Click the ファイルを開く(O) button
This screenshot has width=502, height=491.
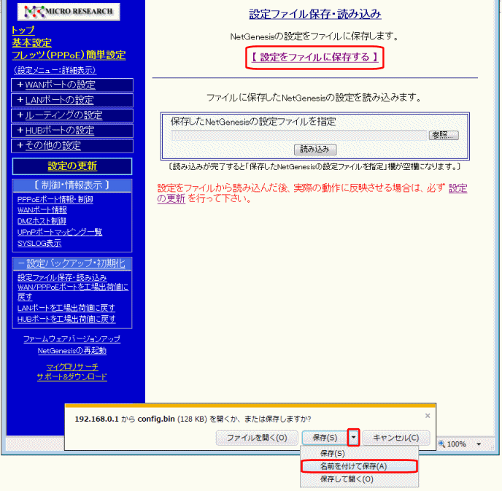pos(256,438)
